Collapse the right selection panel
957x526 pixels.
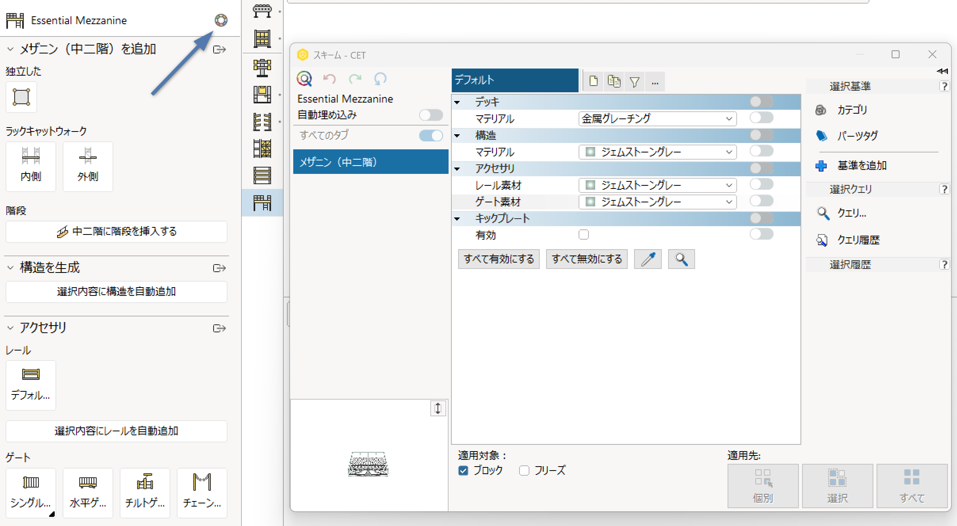pyautogui.click(x=942, y=71)
